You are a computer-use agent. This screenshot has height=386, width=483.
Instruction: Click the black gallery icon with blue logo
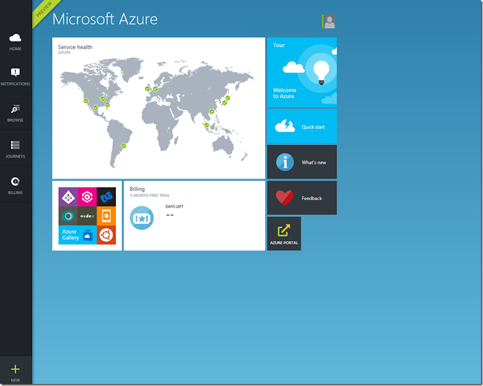click(x=106, y=197)
